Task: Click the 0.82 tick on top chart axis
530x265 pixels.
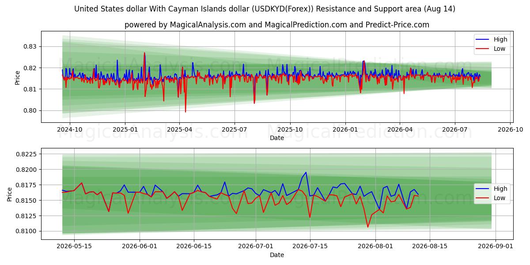Action: coord(31,68)
